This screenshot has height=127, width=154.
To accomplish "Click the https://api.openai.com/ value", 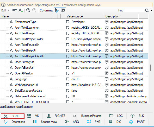I will coord(86,68).
